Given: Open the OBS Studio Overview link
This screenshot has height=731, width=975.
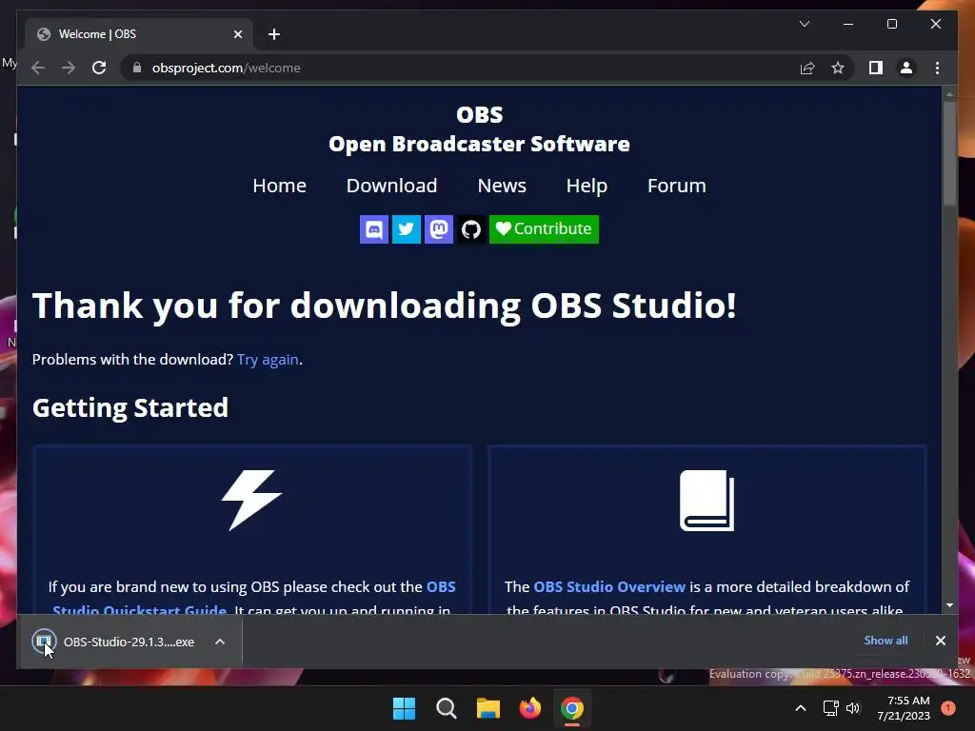Looking at the screenshot, I should [x=609, y=586].
